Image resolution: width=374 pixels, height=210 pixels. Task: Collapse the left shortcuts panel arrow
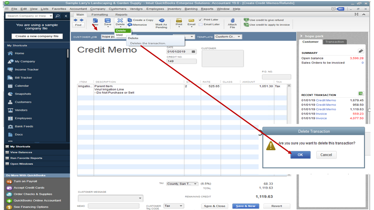point(66,16)
